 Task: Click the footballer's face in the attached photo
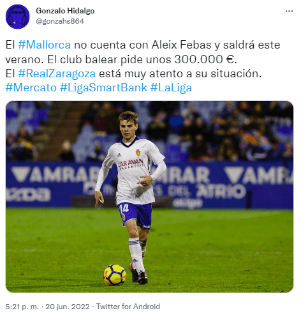pyautogui.click(x=128, y=128)
